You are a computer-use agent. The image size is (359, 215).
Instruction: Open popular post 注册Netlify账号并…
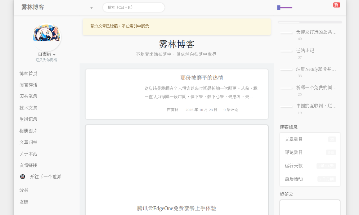[316, 69]
